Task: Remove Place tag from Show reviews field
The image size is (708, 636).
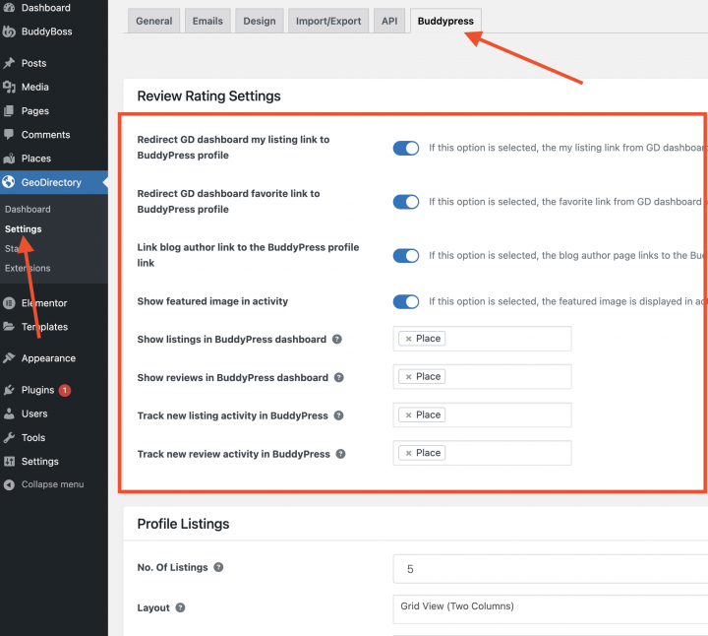Action: tap(408, 377)
